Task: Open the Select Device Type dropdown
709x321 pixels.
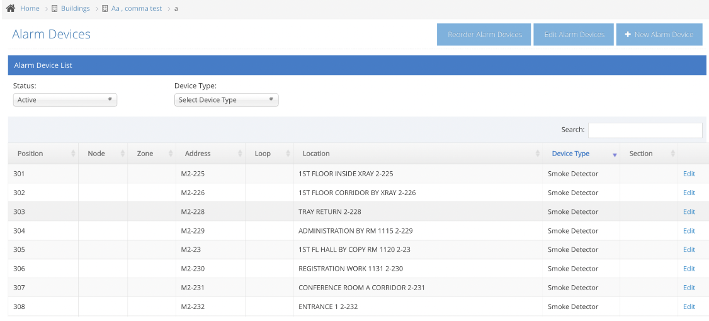Action: [x=226, y=100]
